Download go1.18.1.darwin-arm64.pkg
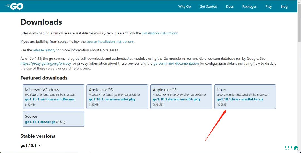301x153 pixels. click(112, 99)
